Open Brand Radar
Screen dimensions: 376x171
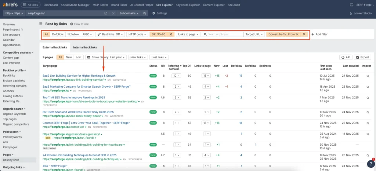click(x=119, y=5)
